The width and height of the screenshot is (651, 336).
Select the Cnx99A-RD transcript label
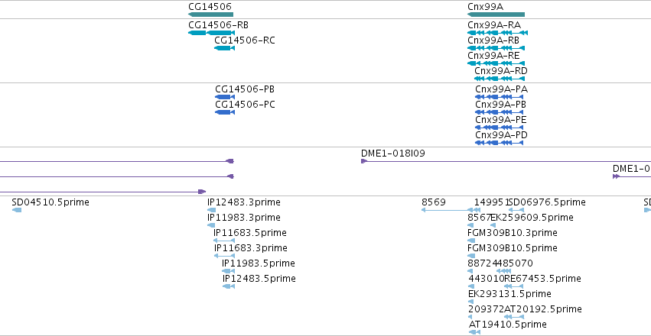tap(501, 71)
